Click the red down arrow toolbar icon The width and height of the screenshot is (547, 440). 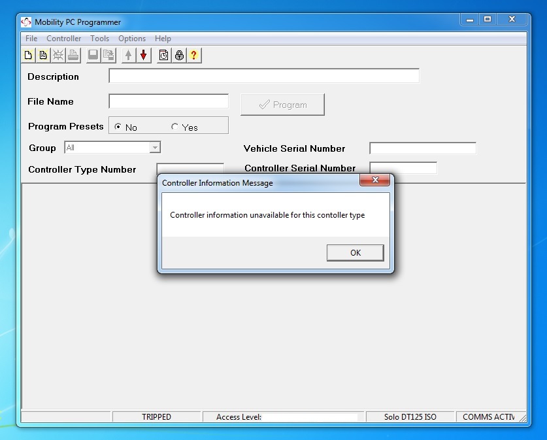pos(143,56)
